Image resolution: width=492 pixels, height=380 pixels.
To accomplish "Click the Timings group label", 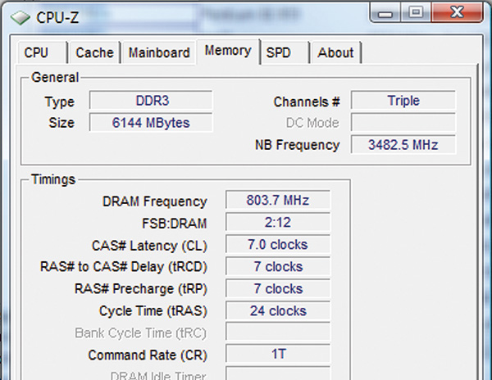I will [53, 179].
